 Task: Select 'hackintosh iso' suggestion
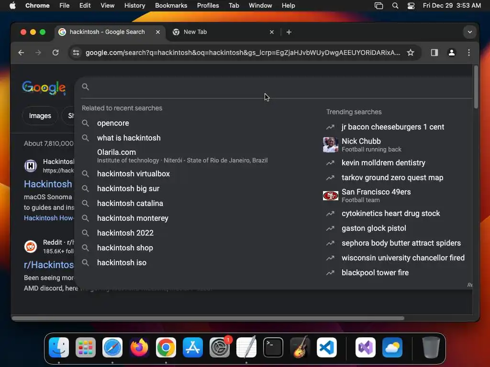[x=122, y=263]
